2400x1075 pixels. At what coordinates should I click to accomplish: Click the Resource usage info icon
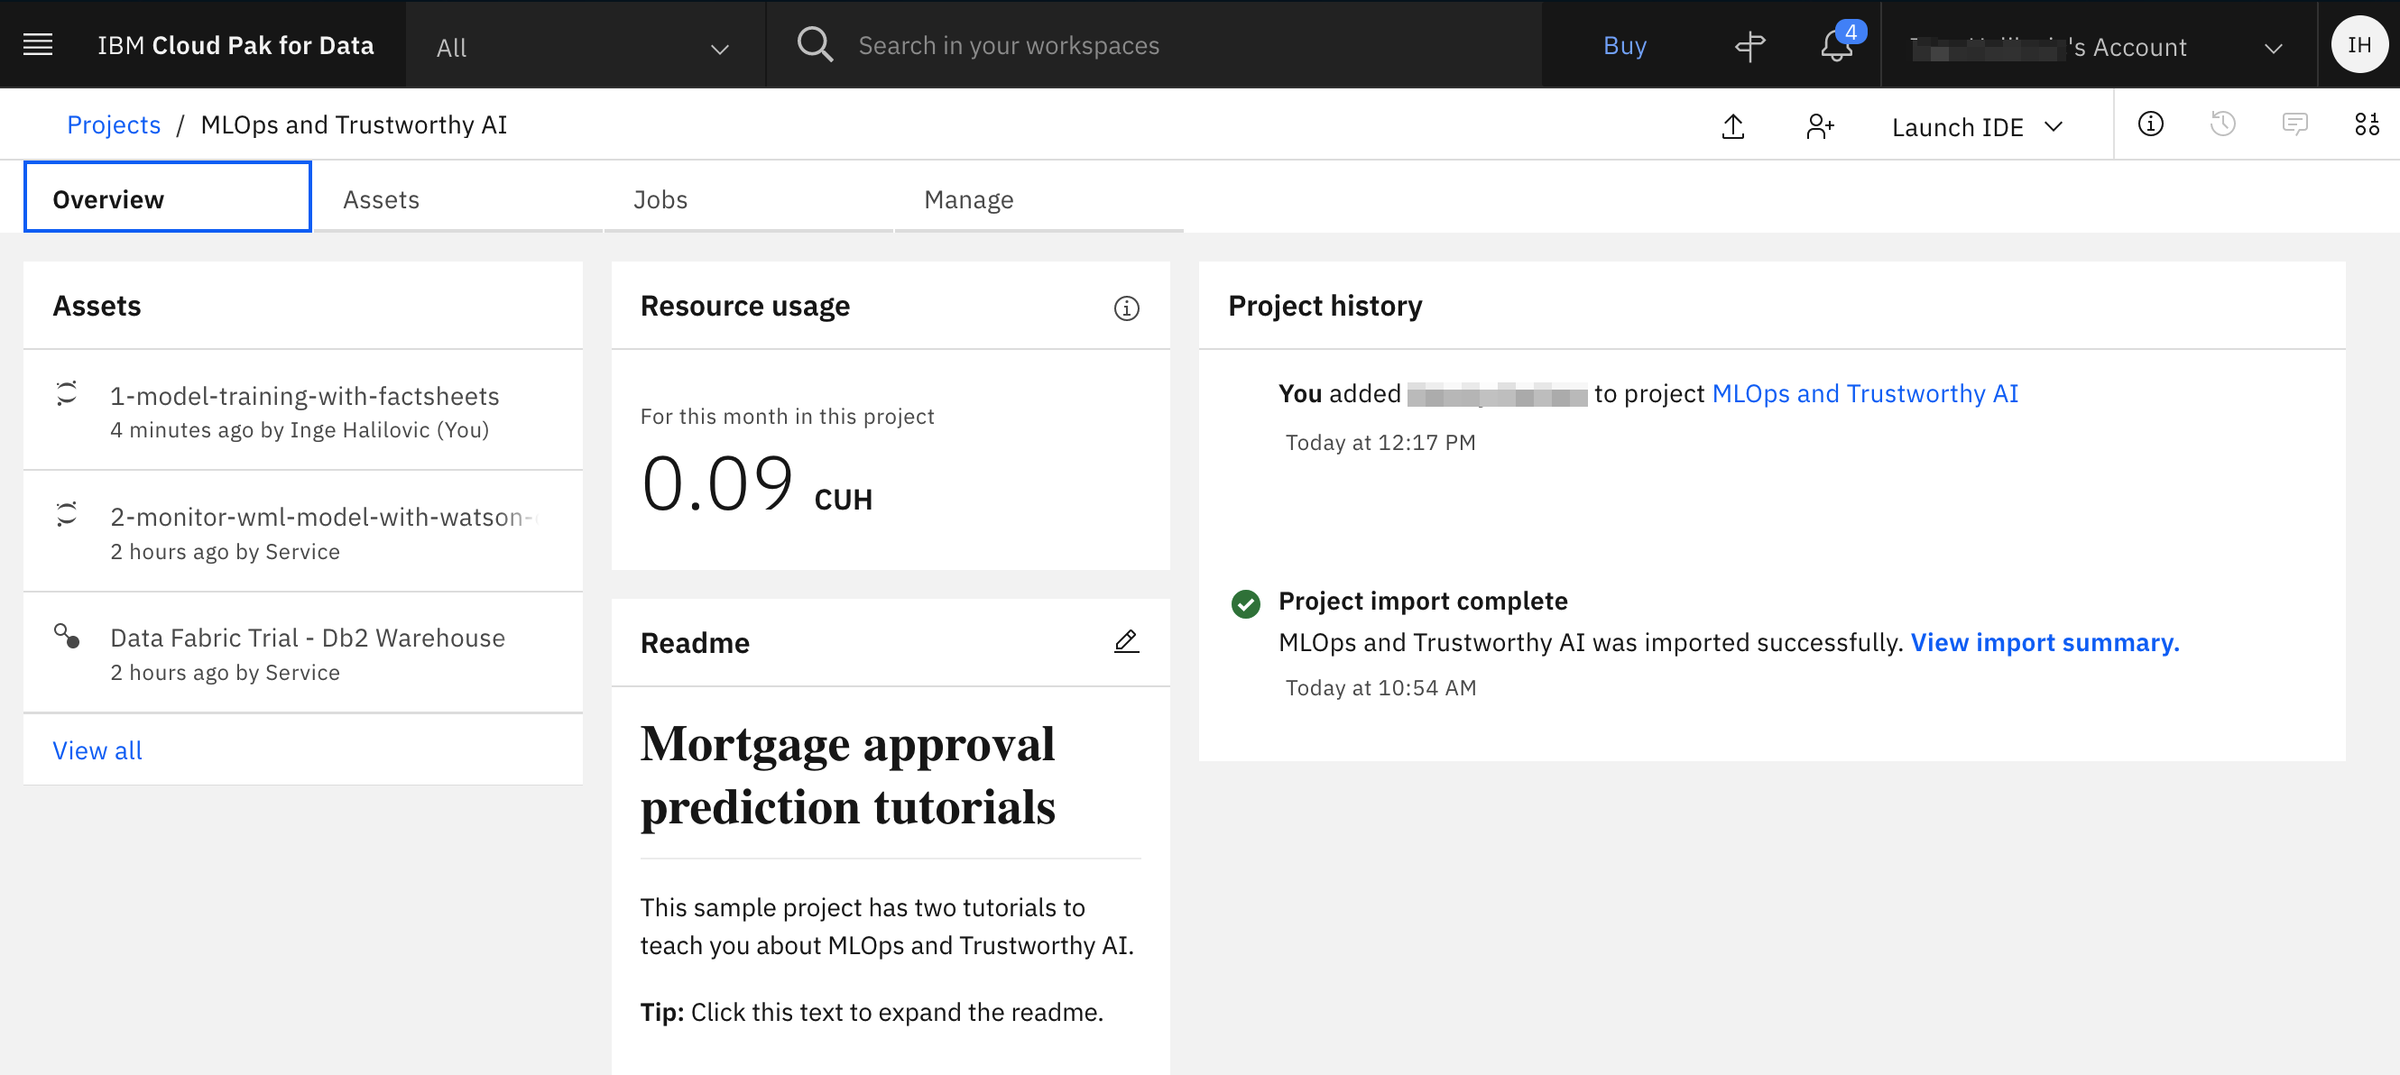[x=1126, y=308]
